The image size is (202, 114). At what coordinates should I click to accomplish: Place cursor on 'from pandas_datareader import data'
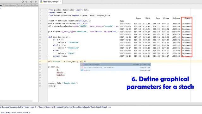pos(68,10)
